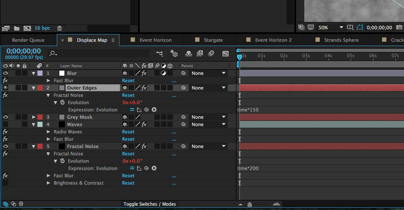Delete selected item with trash icon
This screenshot has height=210, width=404.
point(59,28)
